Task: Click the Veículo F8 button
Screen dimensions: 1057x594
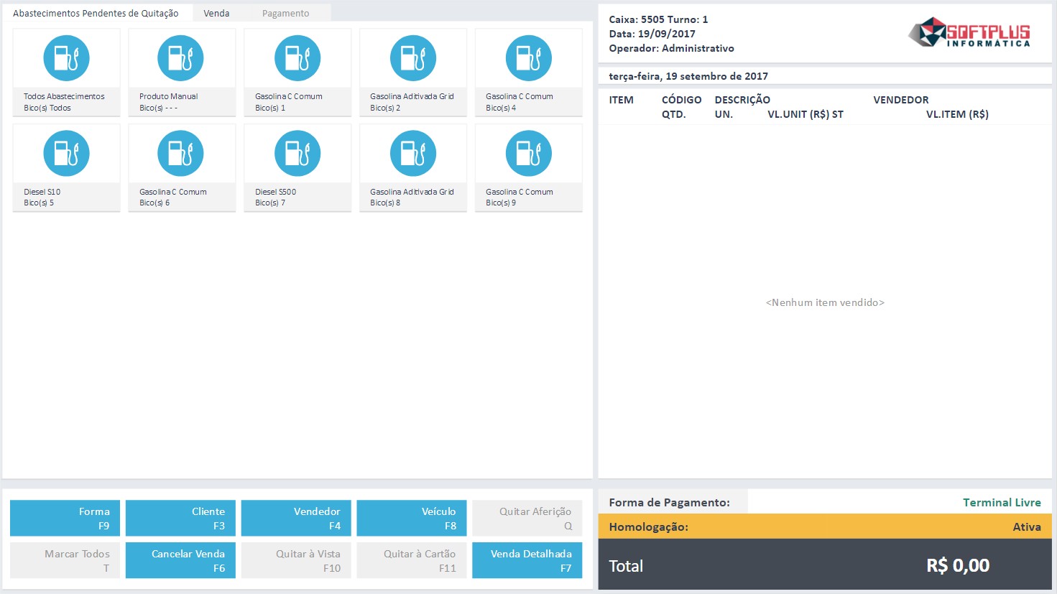Action: click(412, 518)
